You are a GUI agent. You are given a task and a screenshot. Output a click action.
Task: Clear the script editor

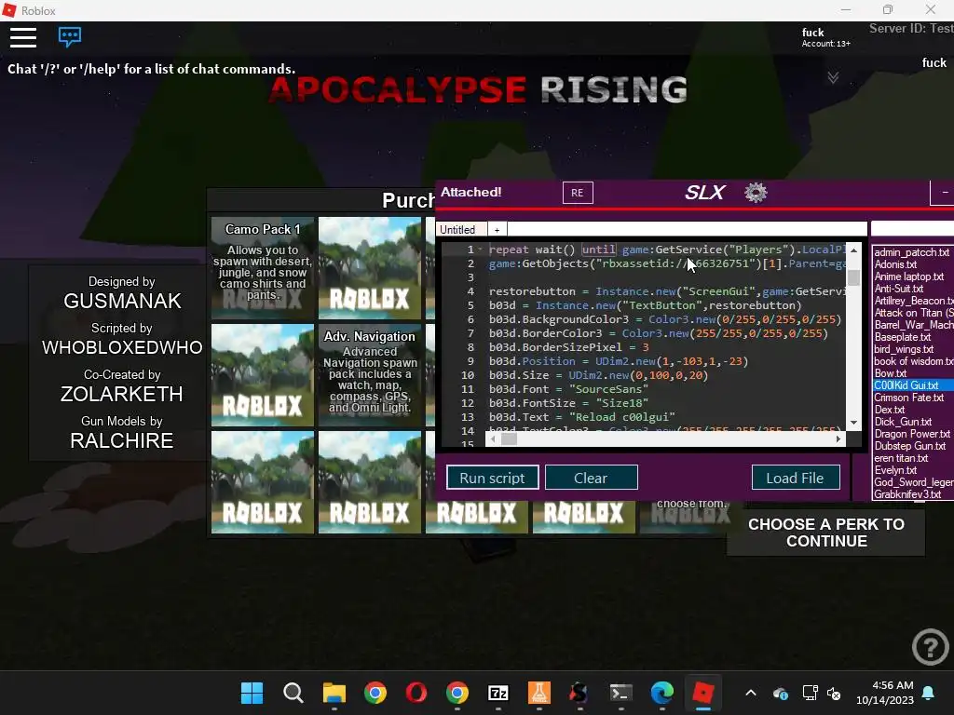pyautogui.click(x=591, y=478)
